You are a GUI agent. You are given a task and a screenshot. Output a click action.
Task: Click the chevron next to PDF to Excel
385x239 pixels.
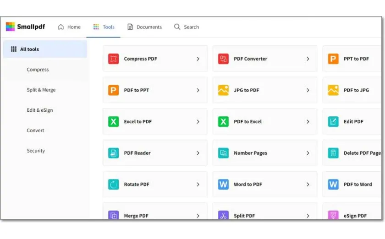point(308,122)
